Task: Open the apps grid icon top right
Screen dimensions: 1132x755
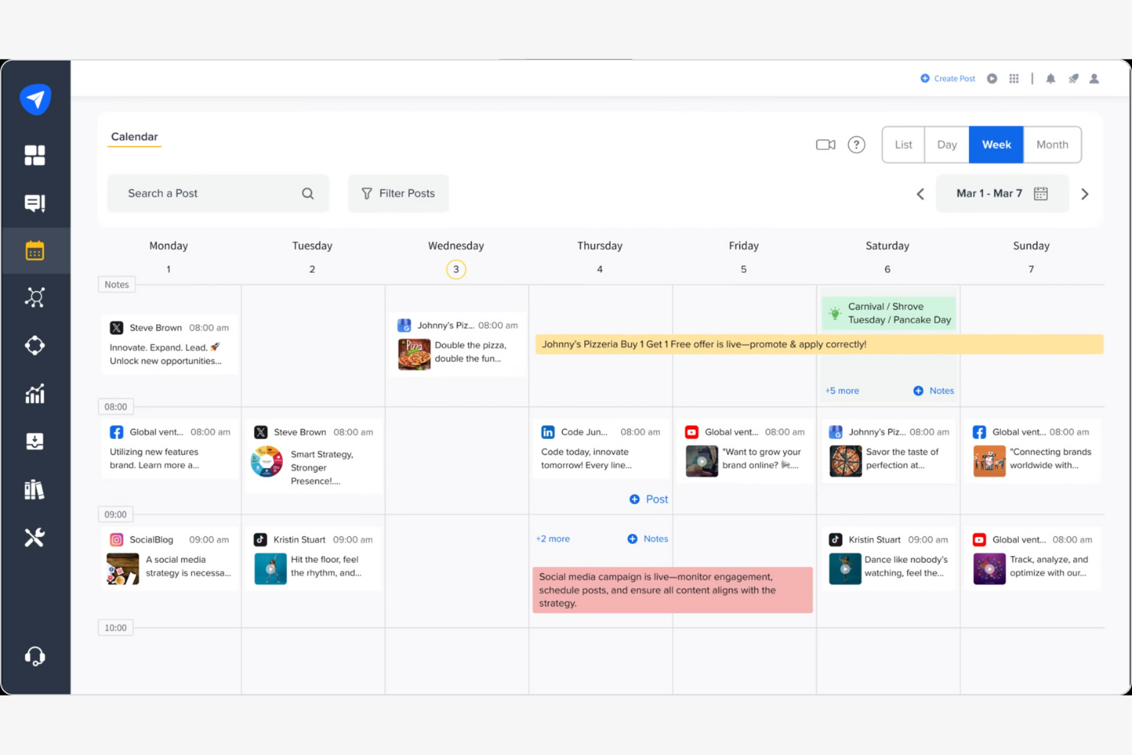Action: pos(1013,78)
